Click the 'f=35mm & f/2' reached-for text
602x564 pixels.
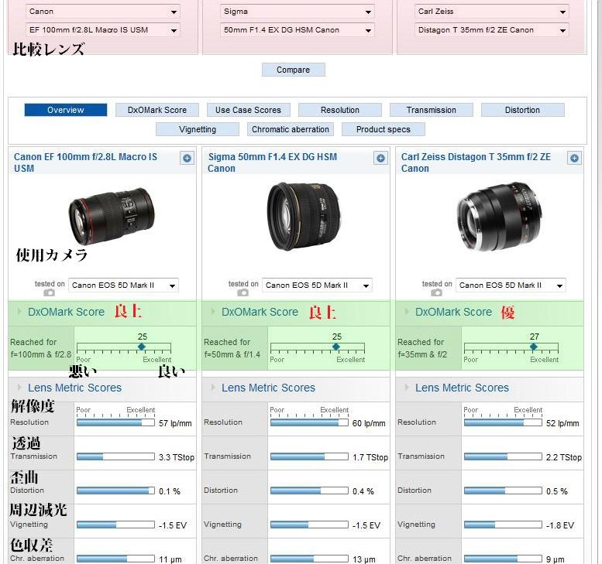click(422, 354)
